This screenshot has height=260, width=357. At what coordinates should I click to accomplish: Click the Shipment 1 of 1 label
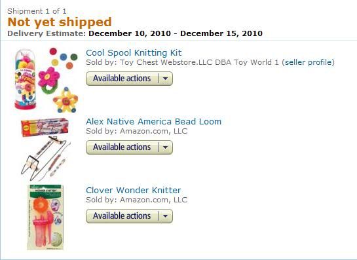point(37,11)
